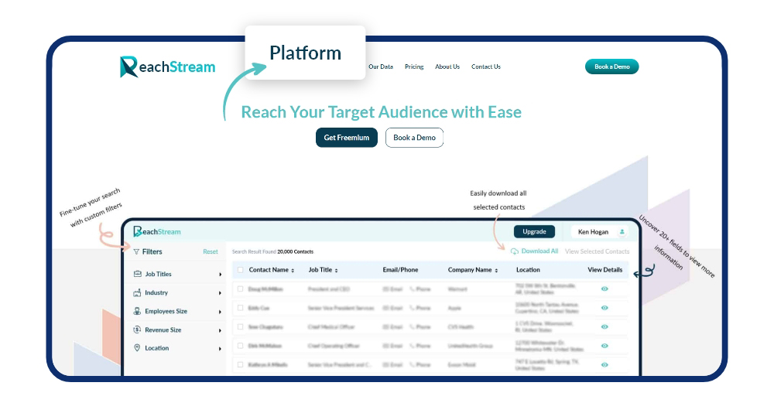The width and height of the screenshot is (774, 403).
Task: Check the box for the Apple contact row
Action: [241, 308]
